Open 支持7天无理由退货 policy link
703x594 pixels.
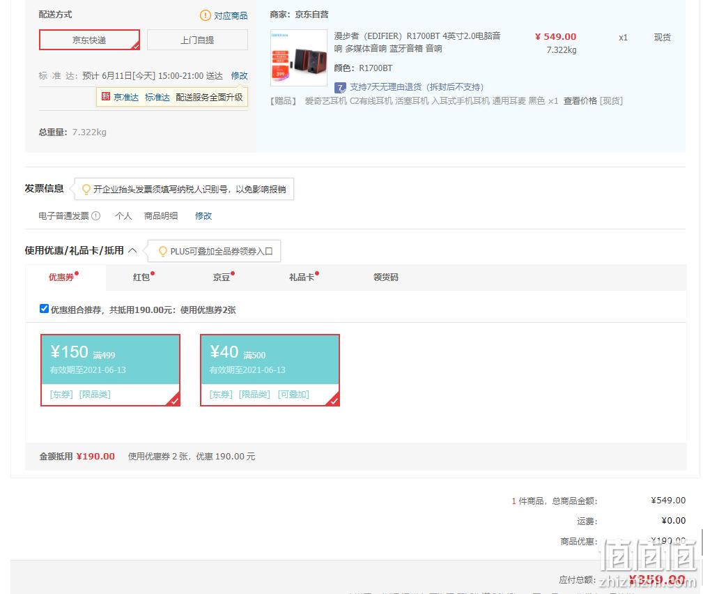[x=417, y=87]
